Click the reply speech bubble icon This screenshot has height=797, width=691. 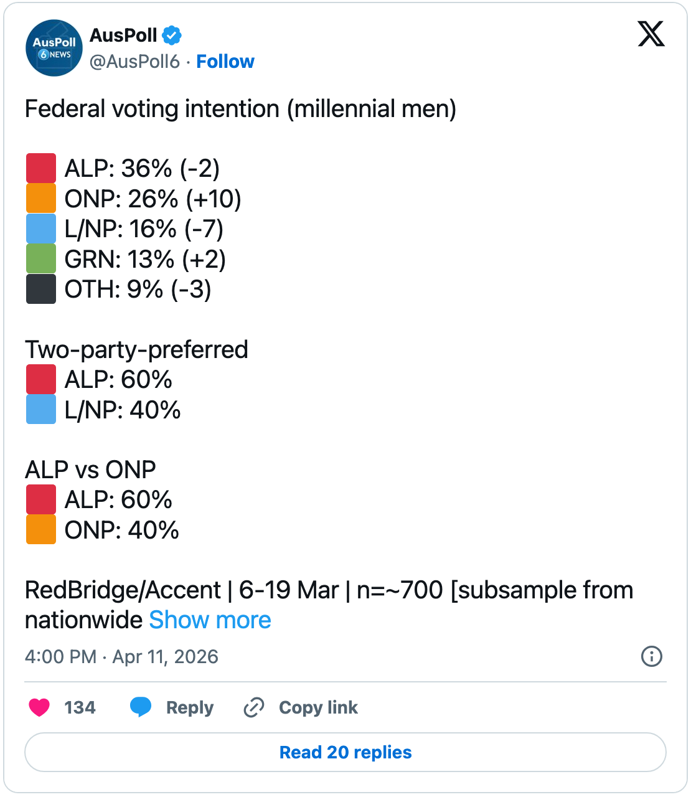click(x=141, y=707)
